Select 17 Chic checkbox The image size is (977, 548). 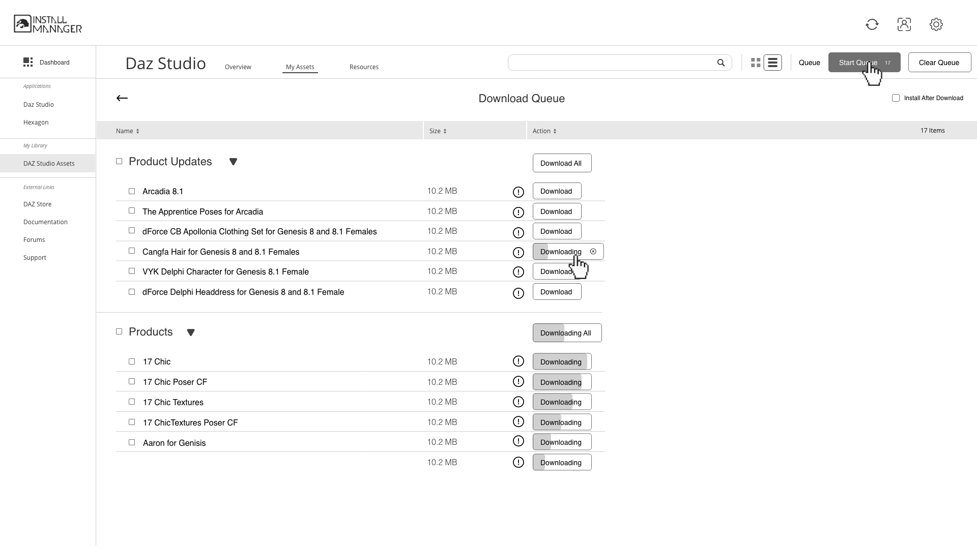coord(132,361)
